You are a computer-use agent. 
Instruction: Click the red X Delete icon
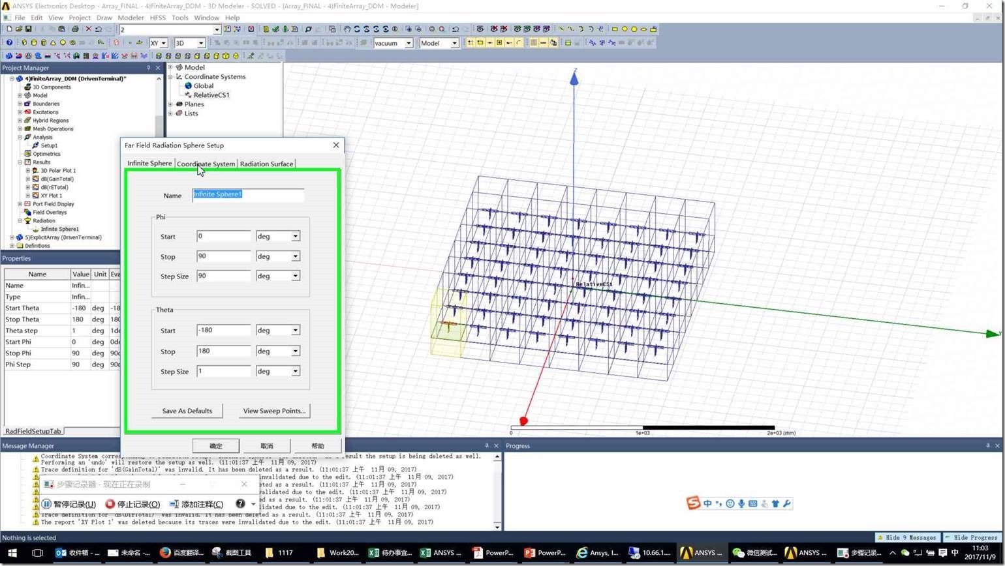click(89, 29)
